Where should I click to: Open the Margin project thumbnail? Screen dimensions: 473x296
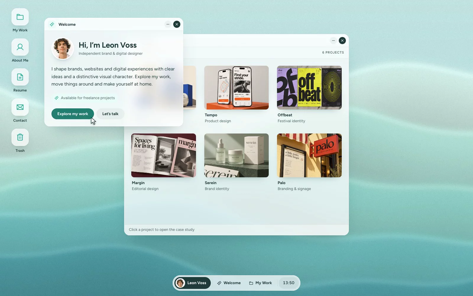click(x=163, y=155)
